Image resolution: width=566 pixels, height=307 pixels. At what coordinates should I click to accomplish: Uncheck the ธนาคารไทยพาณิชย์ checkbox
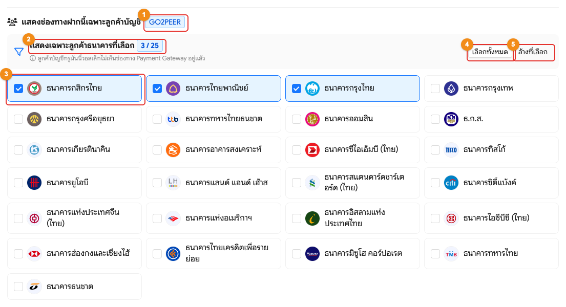click(x=157, y=89)
